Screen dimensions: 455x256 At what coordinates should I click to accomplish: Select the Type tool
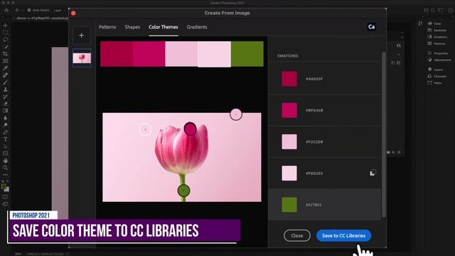(x=5, y=139)
